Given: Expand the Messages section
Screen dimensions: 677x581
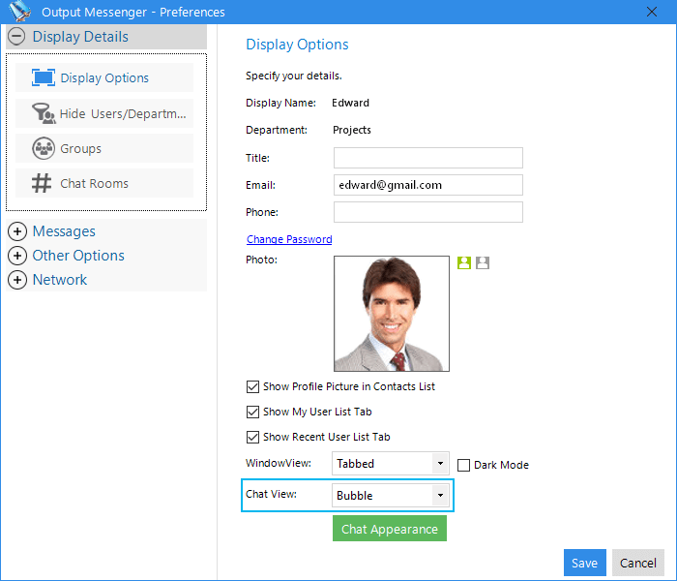Looking at the screenshot, I should click(x=16, y=231).
